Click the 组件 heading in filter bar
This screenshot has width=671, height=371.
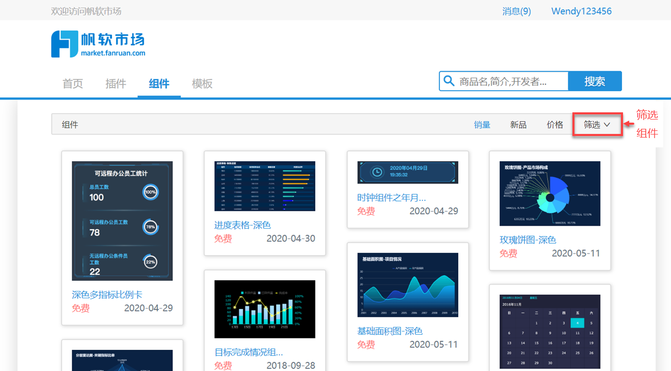[x=70, y=125]
